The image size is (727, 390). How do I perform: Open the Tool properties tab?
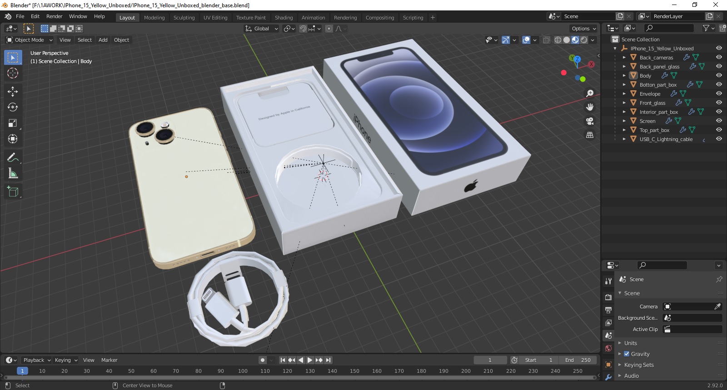[x=608, y=281]
